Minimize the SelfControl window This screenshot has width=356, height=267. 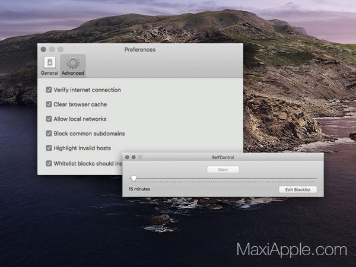coord(133,157)
